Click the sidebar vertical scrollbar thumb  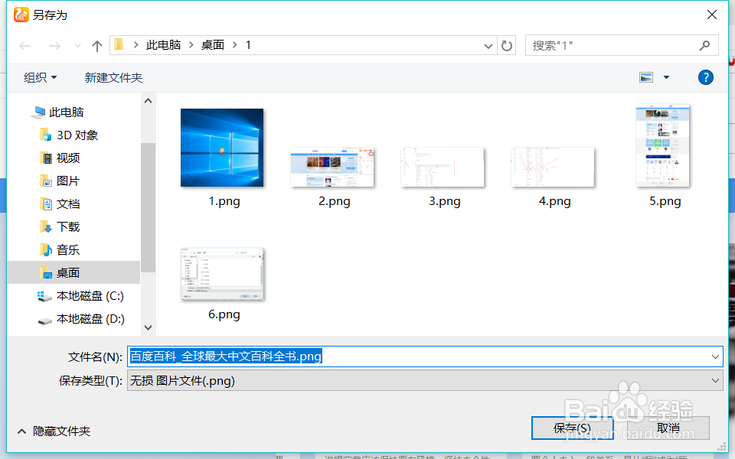click(148, 207)
